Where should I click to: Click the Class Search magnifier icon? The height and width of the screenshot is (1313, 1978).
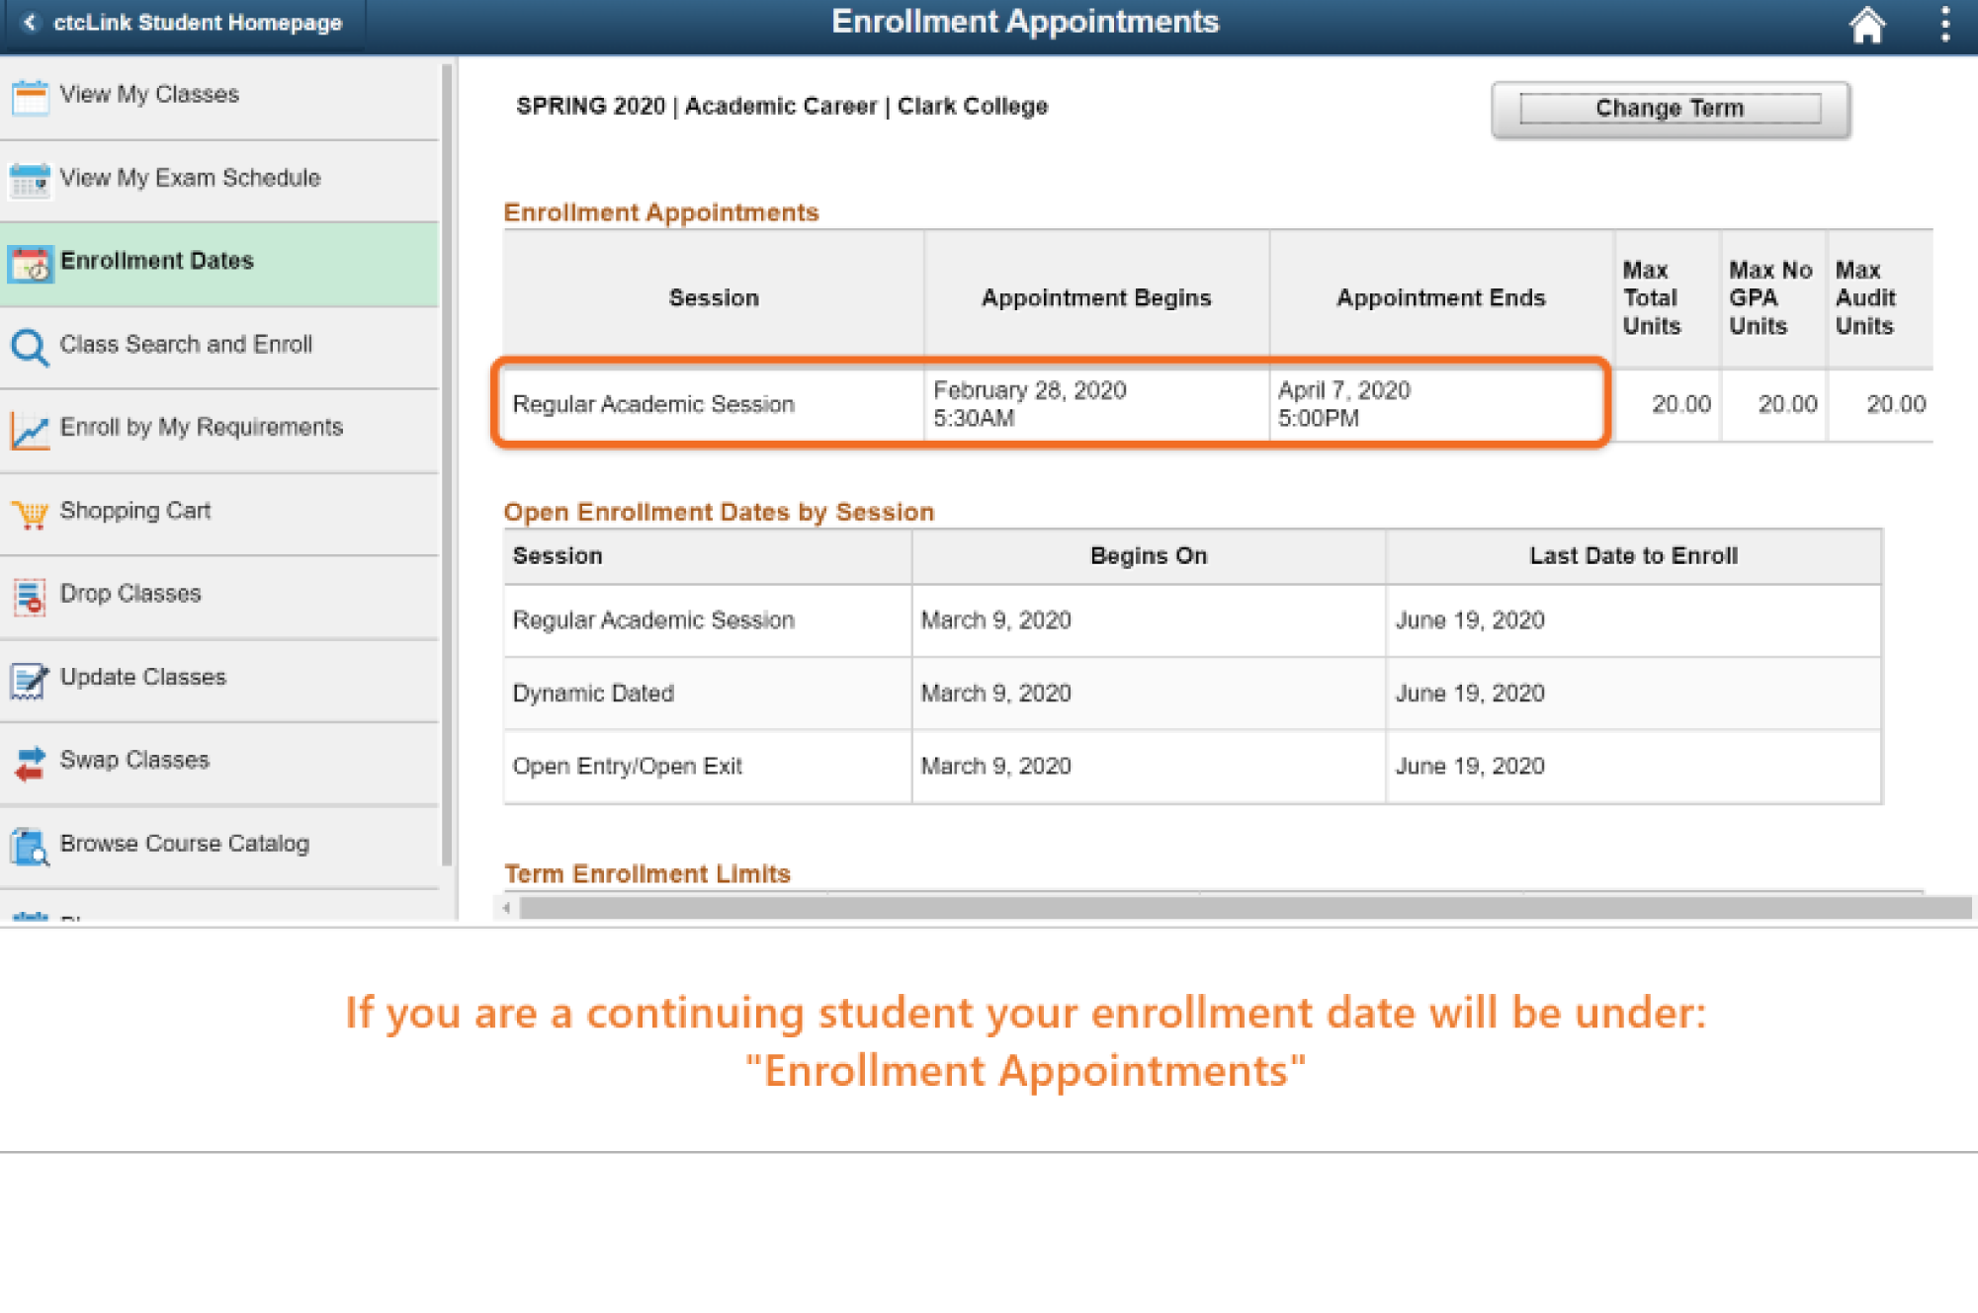click(30, 347)
